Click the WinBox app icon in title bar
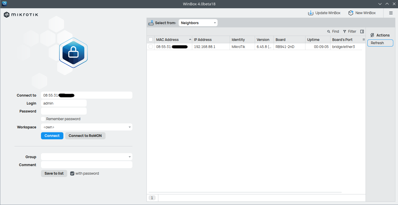 pyautogui.click(x=4, y=4)
